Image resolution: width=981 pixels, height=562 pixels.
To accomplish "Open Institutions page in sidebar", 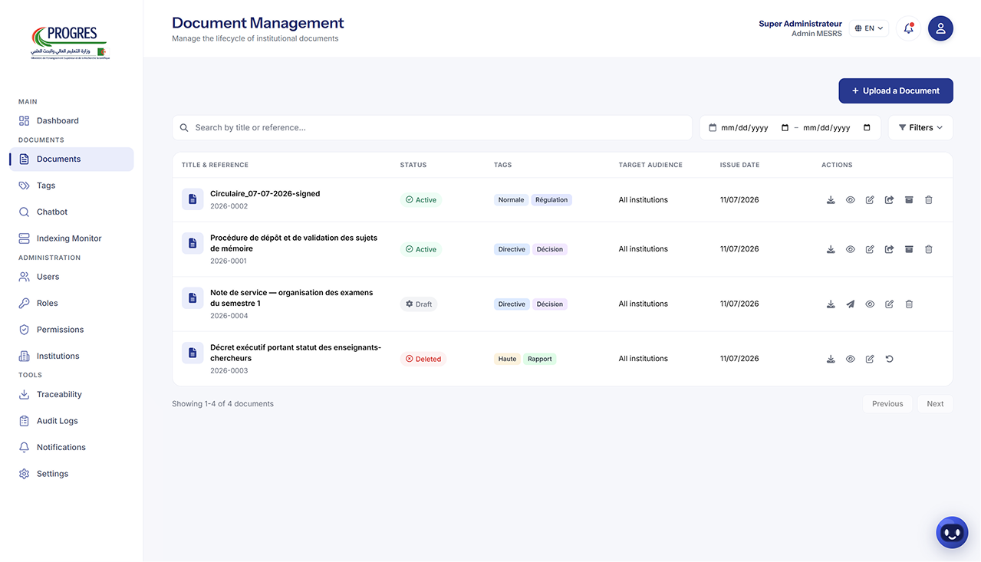I will pyautogui.click(x=71, y=357).
